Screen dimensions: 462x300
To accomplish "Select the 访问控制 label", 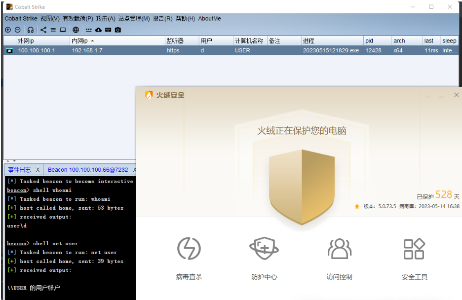I will click(340, 277).
